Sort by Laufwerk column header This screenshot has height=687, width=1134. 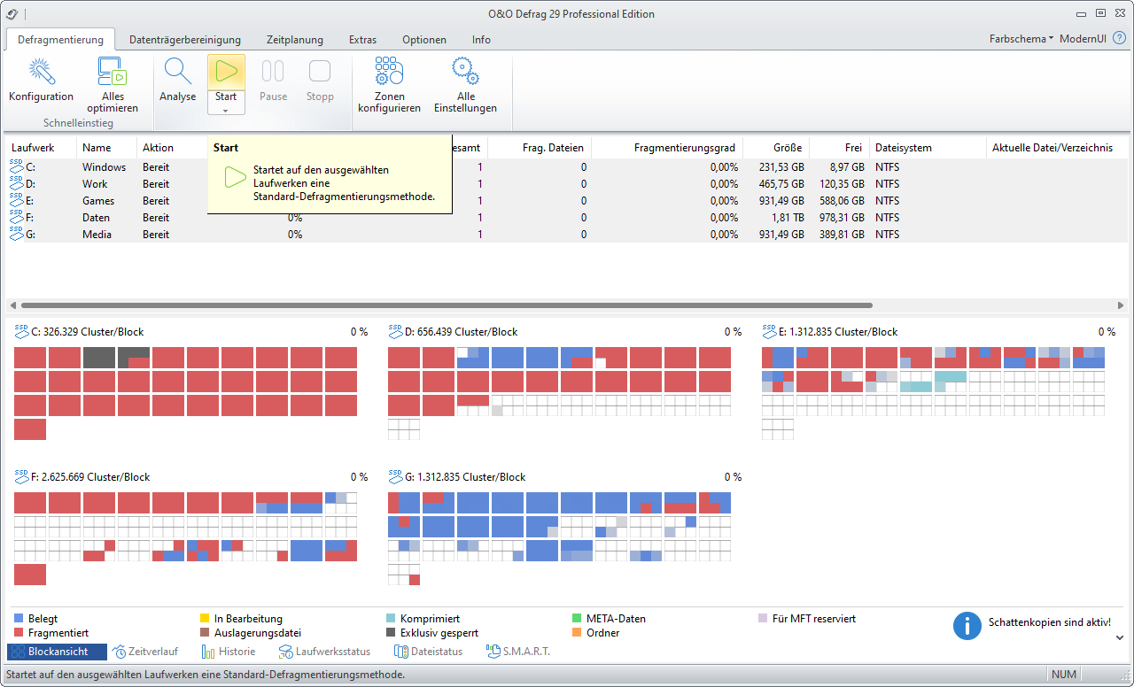pos(41,148)
